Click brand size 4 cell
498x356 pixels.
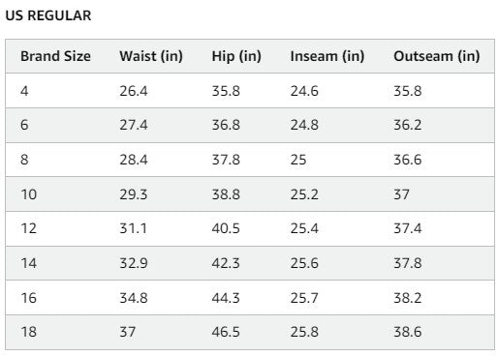24,91
